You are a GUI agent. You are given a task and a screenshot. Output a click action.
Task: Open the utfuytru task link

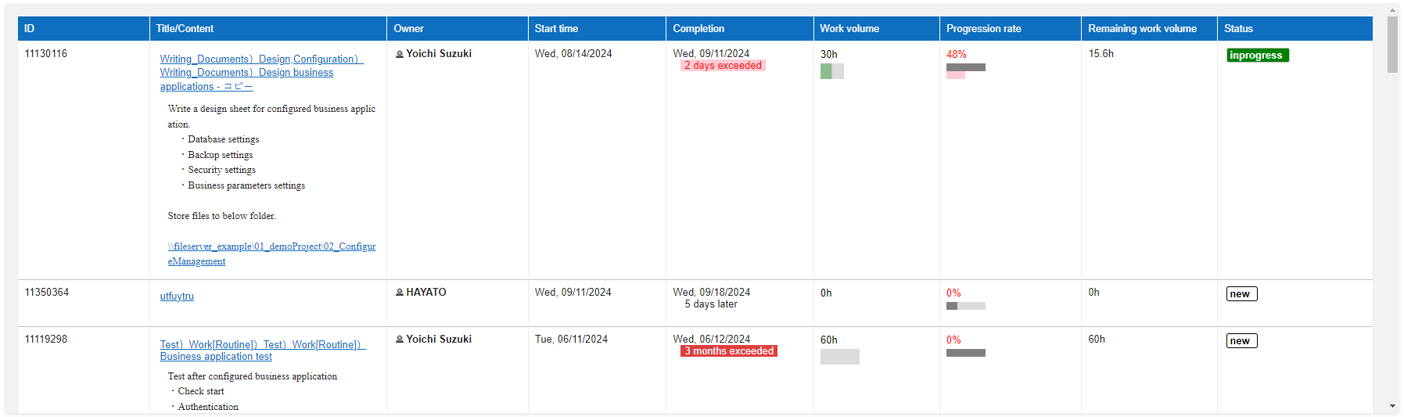(x=177, y=297)
